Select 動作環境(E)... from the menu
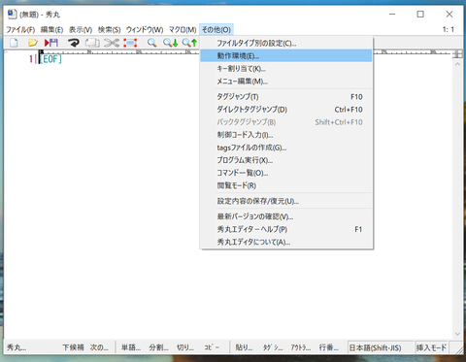Screen dimensions: 466x362 [286, 55]
